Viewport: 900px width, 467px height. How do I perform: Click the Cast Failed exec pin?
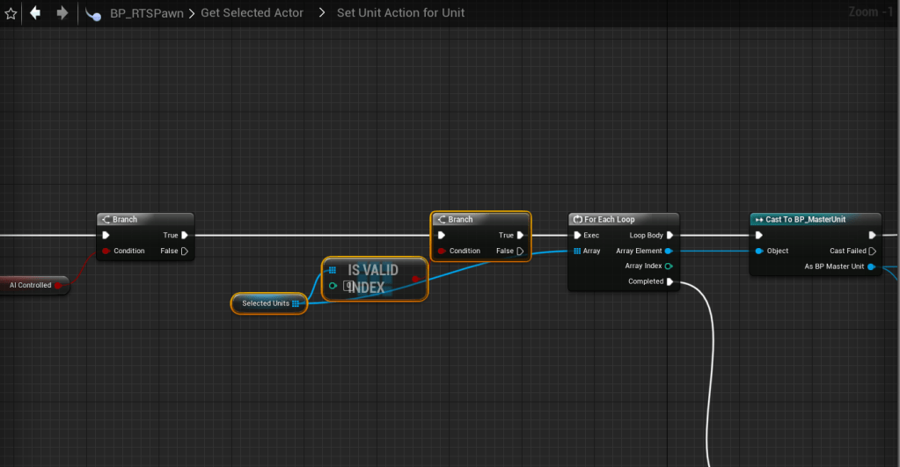(872, 252)
